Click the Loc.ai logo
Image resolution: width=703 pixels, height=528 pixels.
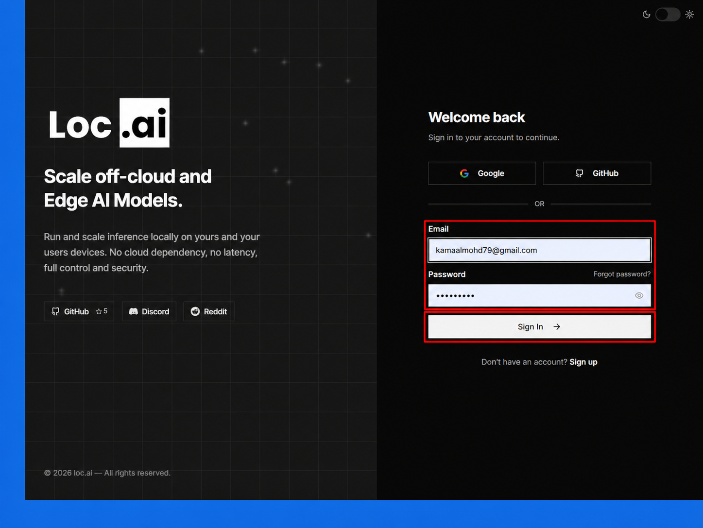109,123
